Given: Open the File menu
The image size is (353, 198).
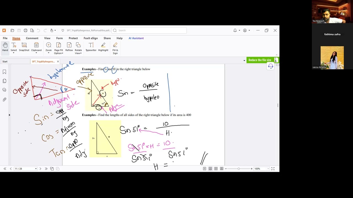Looking at the screenshot, I should tap(5, 38).
